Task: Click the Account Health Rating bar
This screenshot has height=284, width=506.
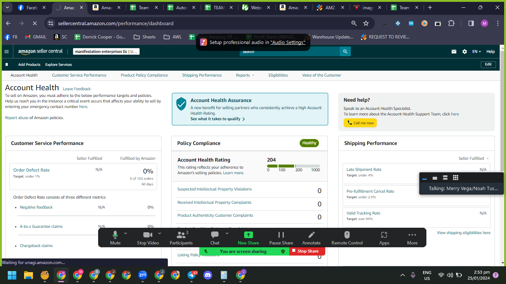Action: [293, 166]
